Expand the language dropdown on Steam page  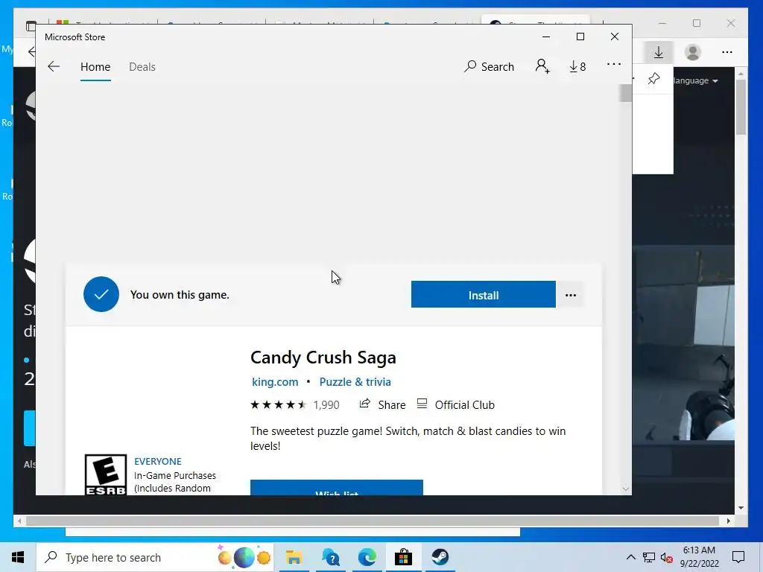(x=697, y=80)
